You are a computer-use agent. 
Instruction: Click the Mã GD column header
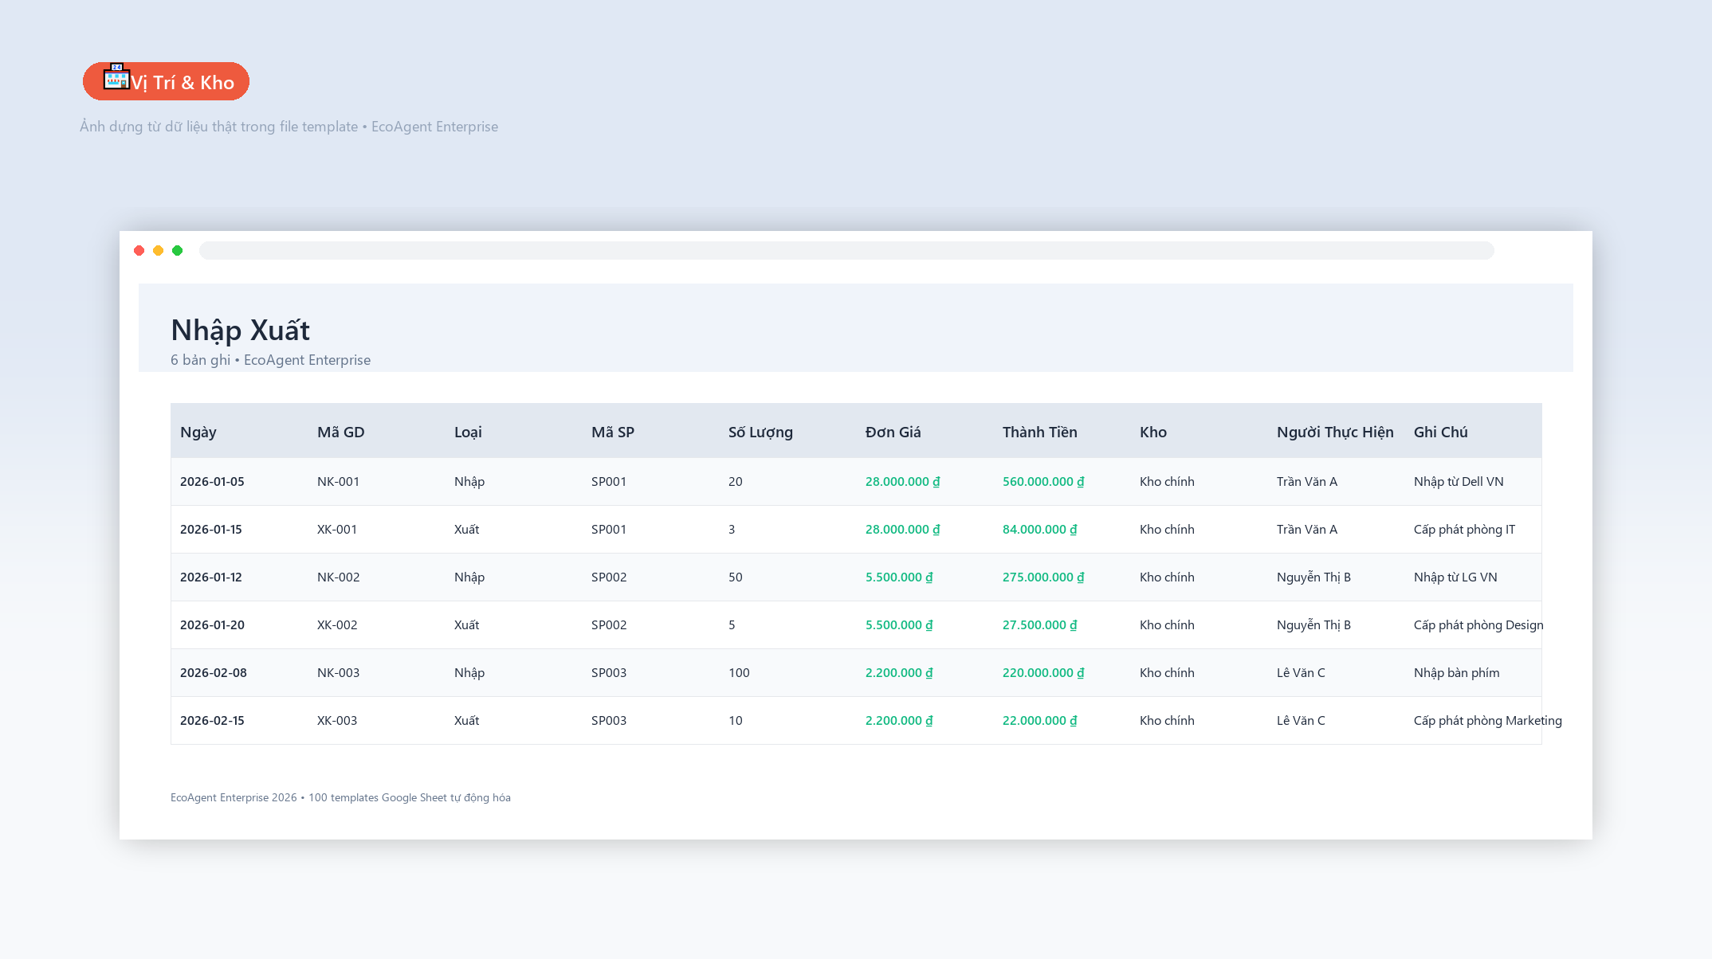341,433
